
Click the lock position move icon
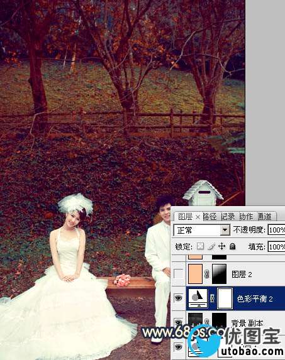(x=222, y=246)
